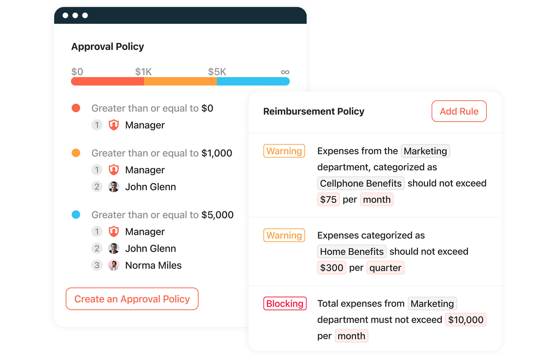557x361 pixels.
Task: Click the Warning tag for Home Benefits rule
Action: (284, 235)
